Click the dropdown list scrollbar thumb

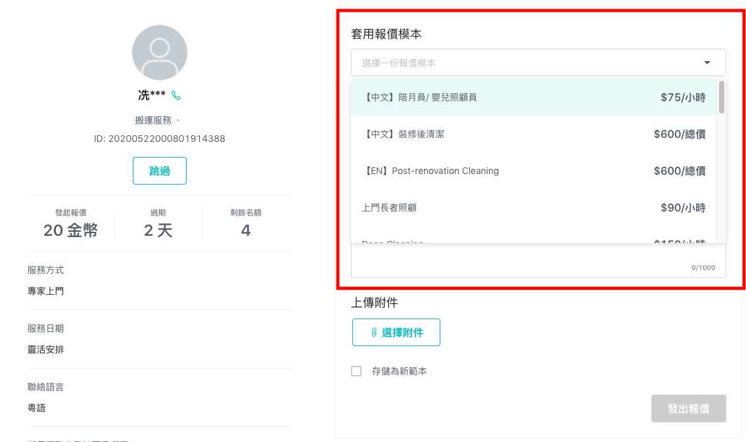[x=721, y=97]
